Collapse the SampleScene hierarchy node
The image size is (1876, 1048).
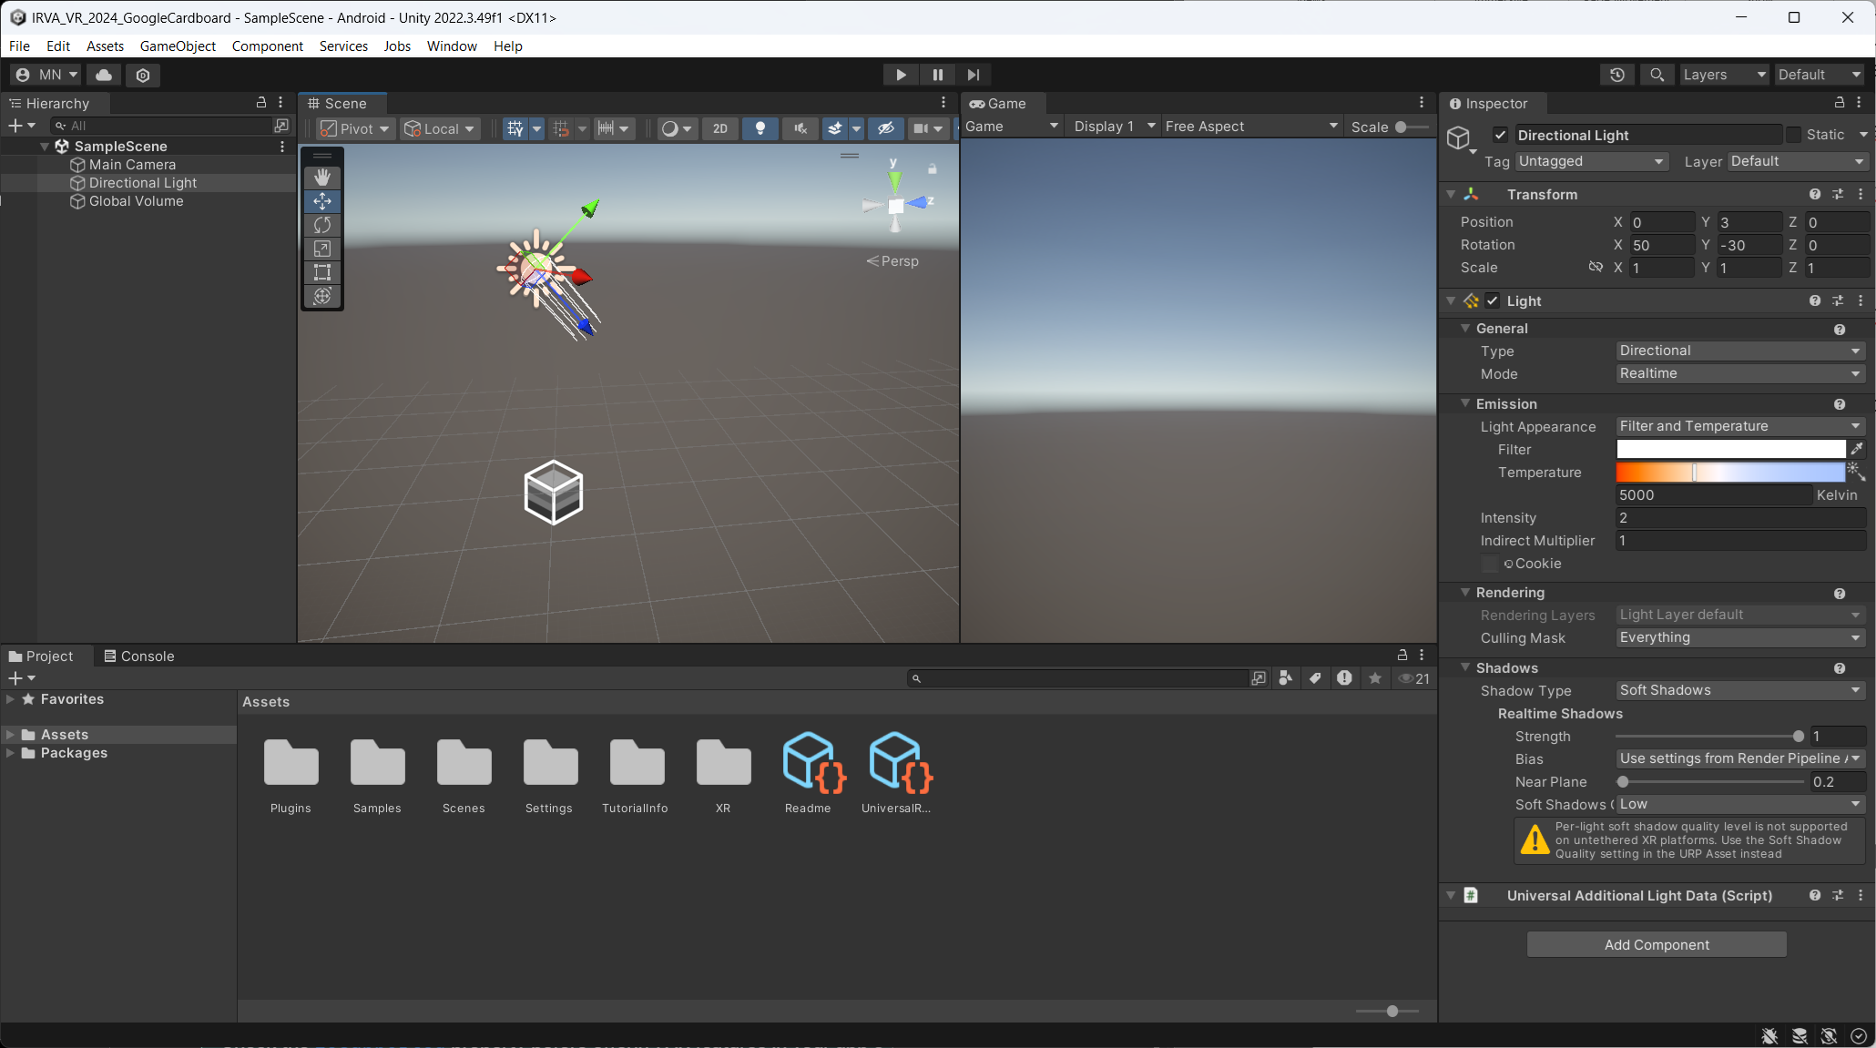pos(45,147)
